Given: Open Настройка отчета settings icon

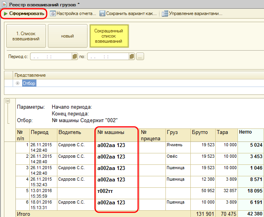Looking at the screenshot, I should coord(53,13).
